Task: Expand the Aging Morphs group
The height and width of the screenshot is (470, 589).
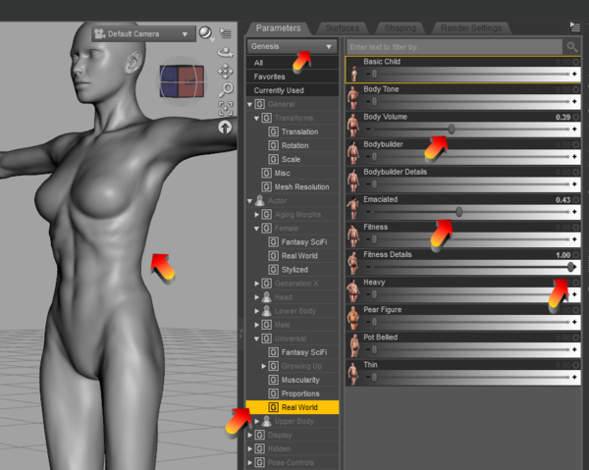Action: click(x=256, y=215)
